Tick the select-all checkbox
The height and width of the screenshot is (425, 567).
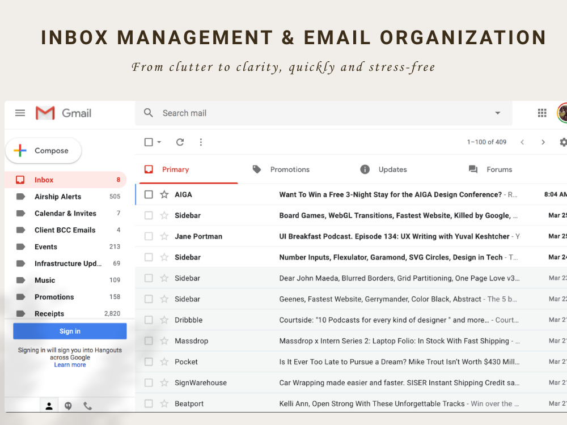click(x=149, y=142)
